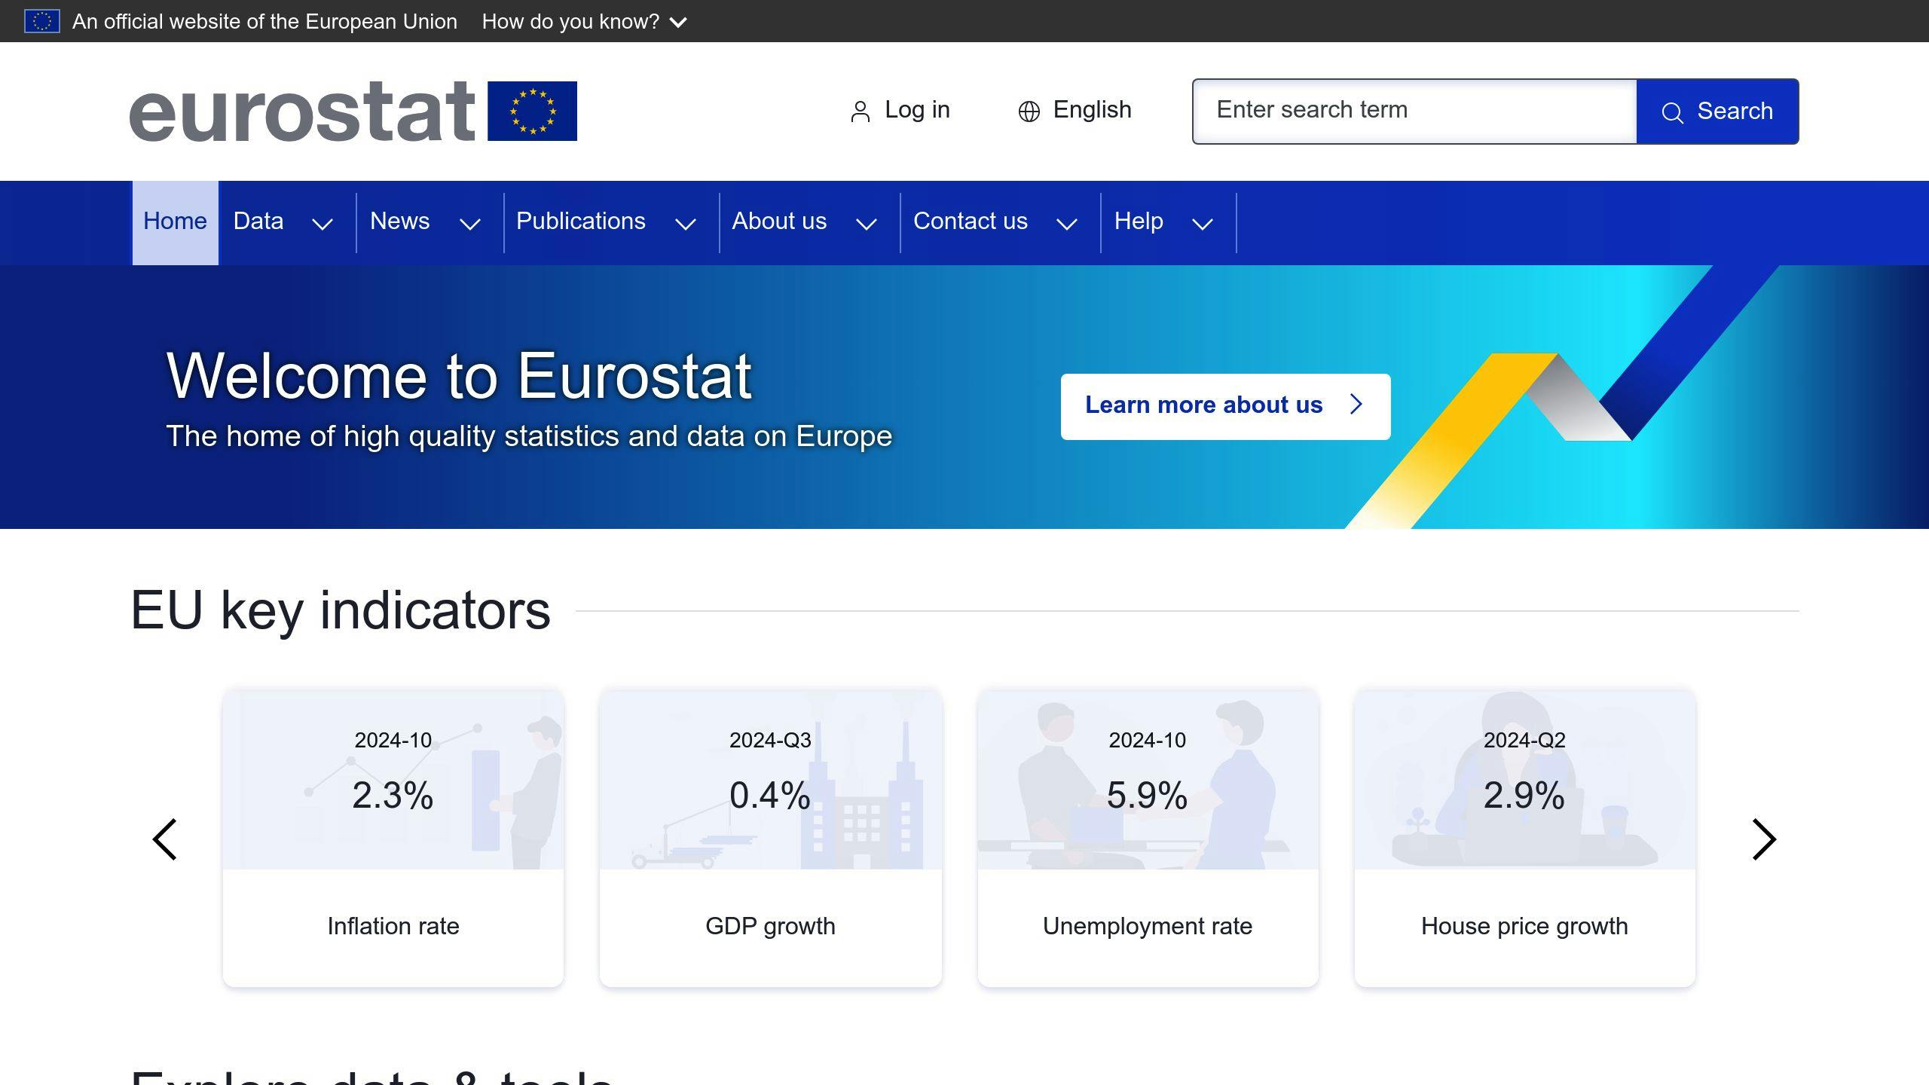This screenshot has width=1929, height=1085.
Task: Expand the About us menu chevron
Action: [867, 224]
